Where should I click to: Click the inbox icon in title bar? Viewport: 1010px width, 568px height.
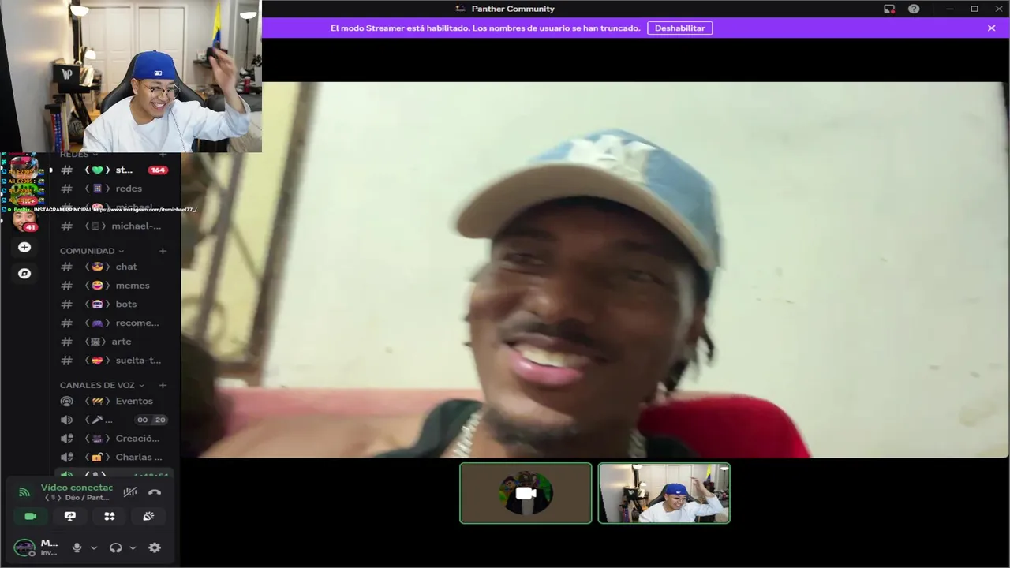click(889, 9)
